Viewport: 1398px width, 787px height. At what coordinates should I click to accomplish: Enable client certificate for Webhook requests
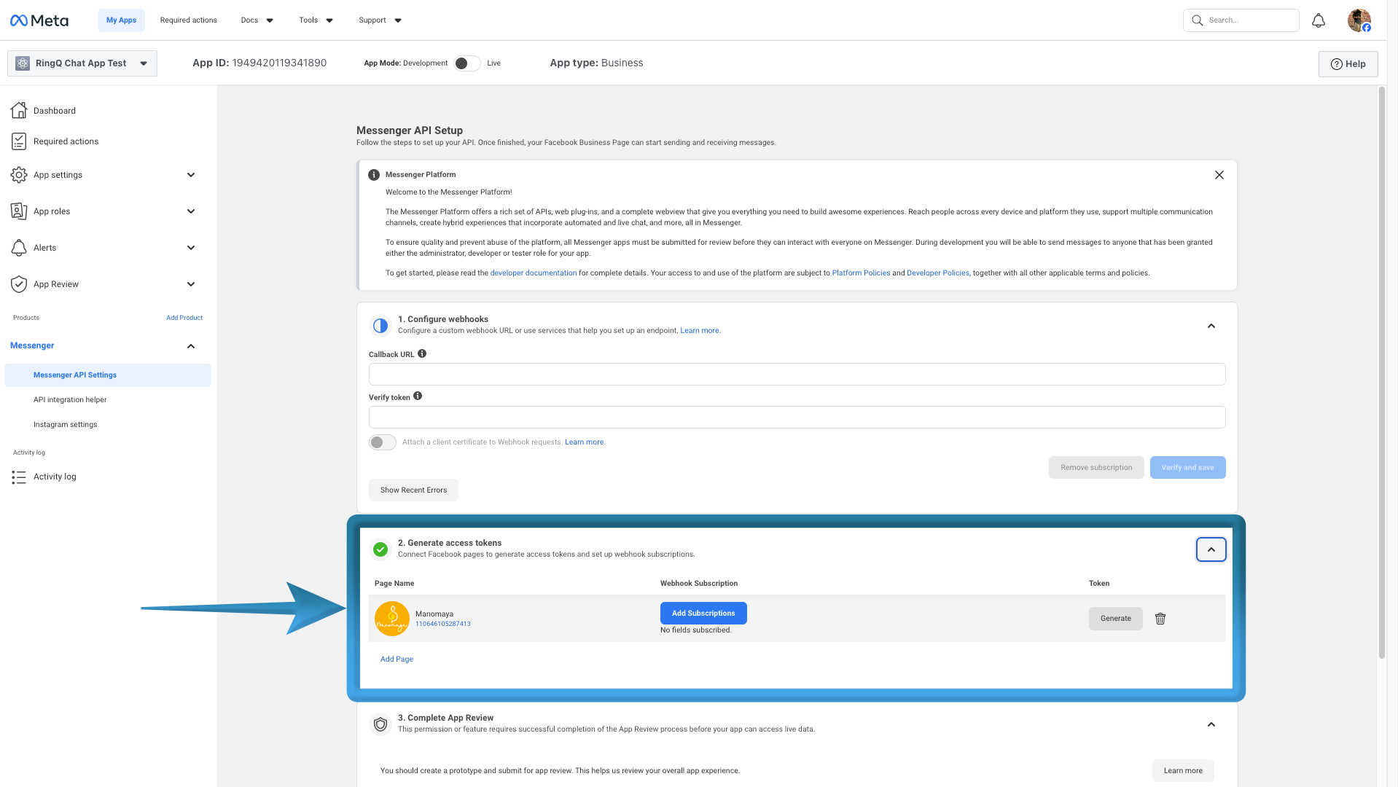coord(381,442)
